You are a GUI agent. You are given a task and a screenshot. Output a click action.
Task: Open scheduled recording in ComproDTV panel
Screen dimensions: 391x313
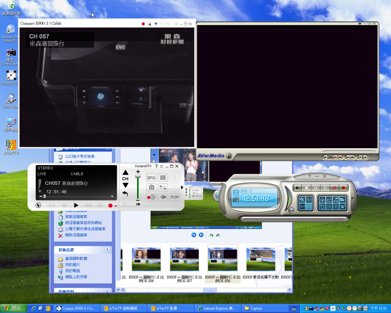151,197
